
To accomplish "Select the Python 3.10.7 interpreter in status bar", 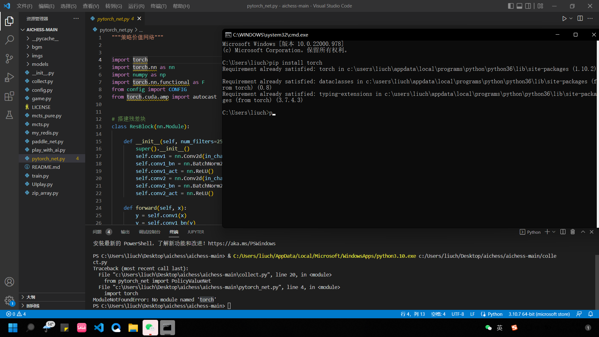I will (539, 314).
